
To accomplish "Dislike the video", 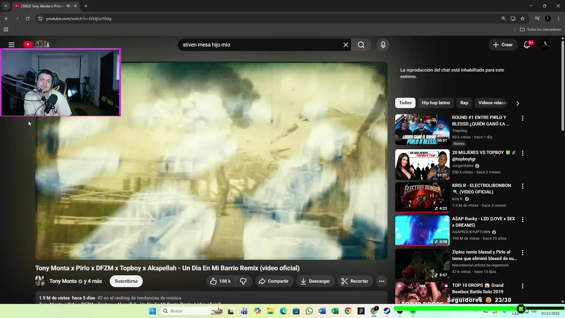I will tap(243, 281).
